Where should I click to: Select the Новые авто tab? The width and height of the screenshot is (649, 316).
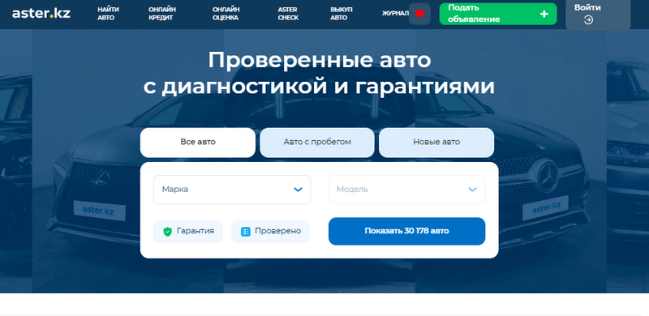tap(436, 143)
